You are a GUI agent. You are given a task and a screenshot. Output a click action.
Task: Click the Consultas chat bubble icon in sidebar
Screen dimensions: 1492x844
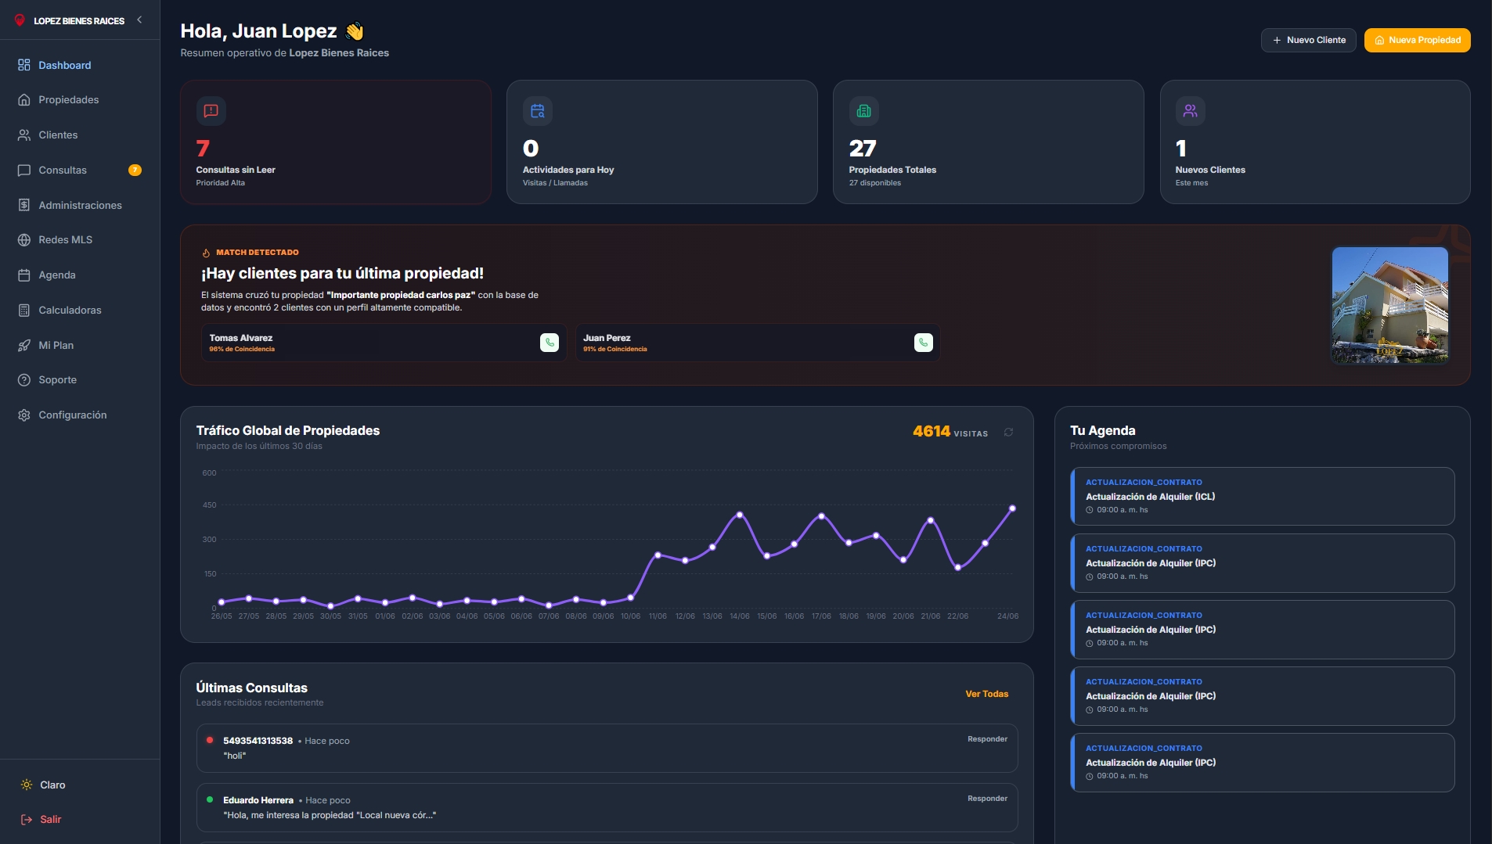pos(24,171)
